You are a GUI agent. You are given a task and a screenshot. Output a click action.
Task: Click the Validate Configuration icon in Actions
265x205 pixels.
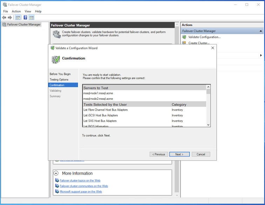pos(184,37)
